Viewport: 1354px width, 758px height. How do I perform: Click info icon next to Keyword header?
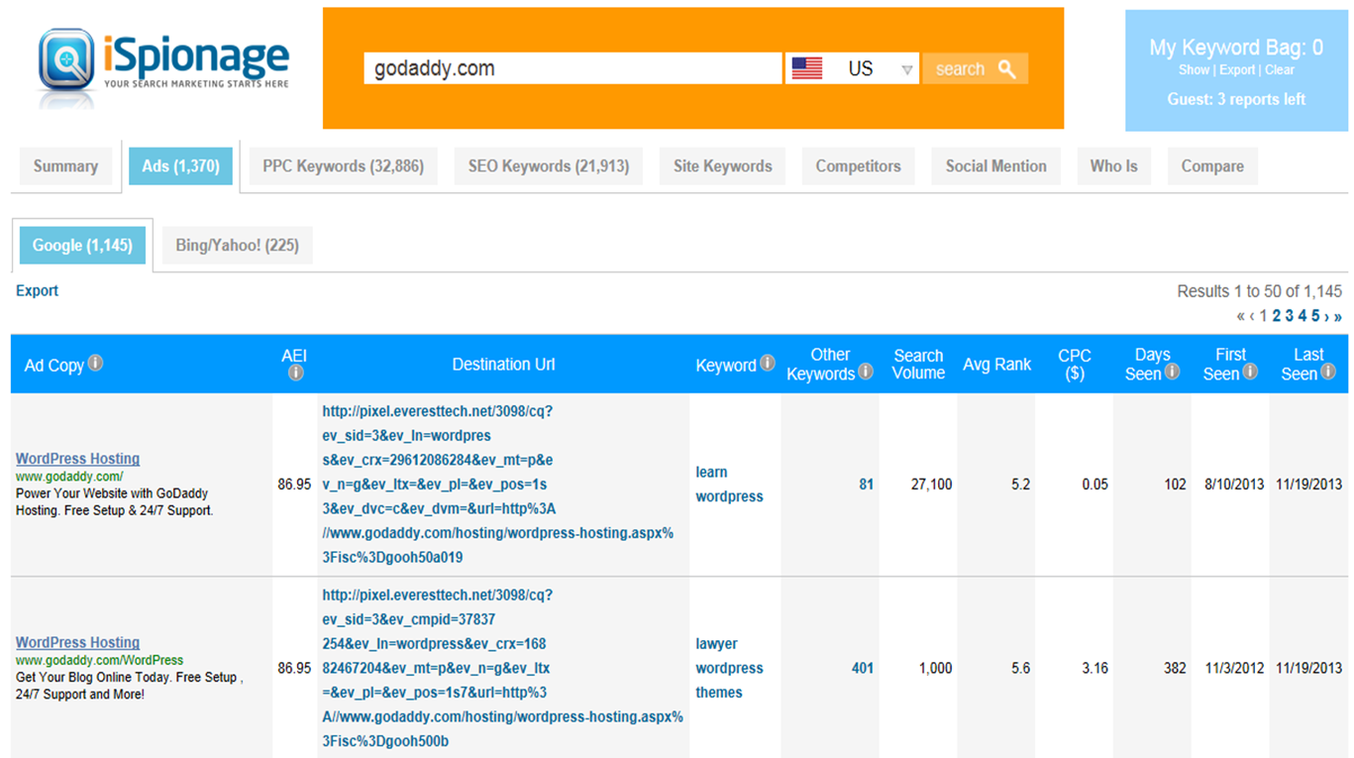(767, 363)
